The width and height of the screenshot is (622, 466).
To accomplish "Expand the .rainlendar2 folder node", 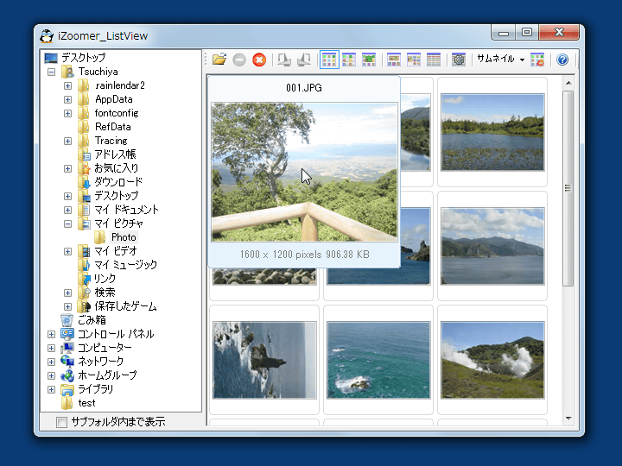I will click(x=68, y=86).
